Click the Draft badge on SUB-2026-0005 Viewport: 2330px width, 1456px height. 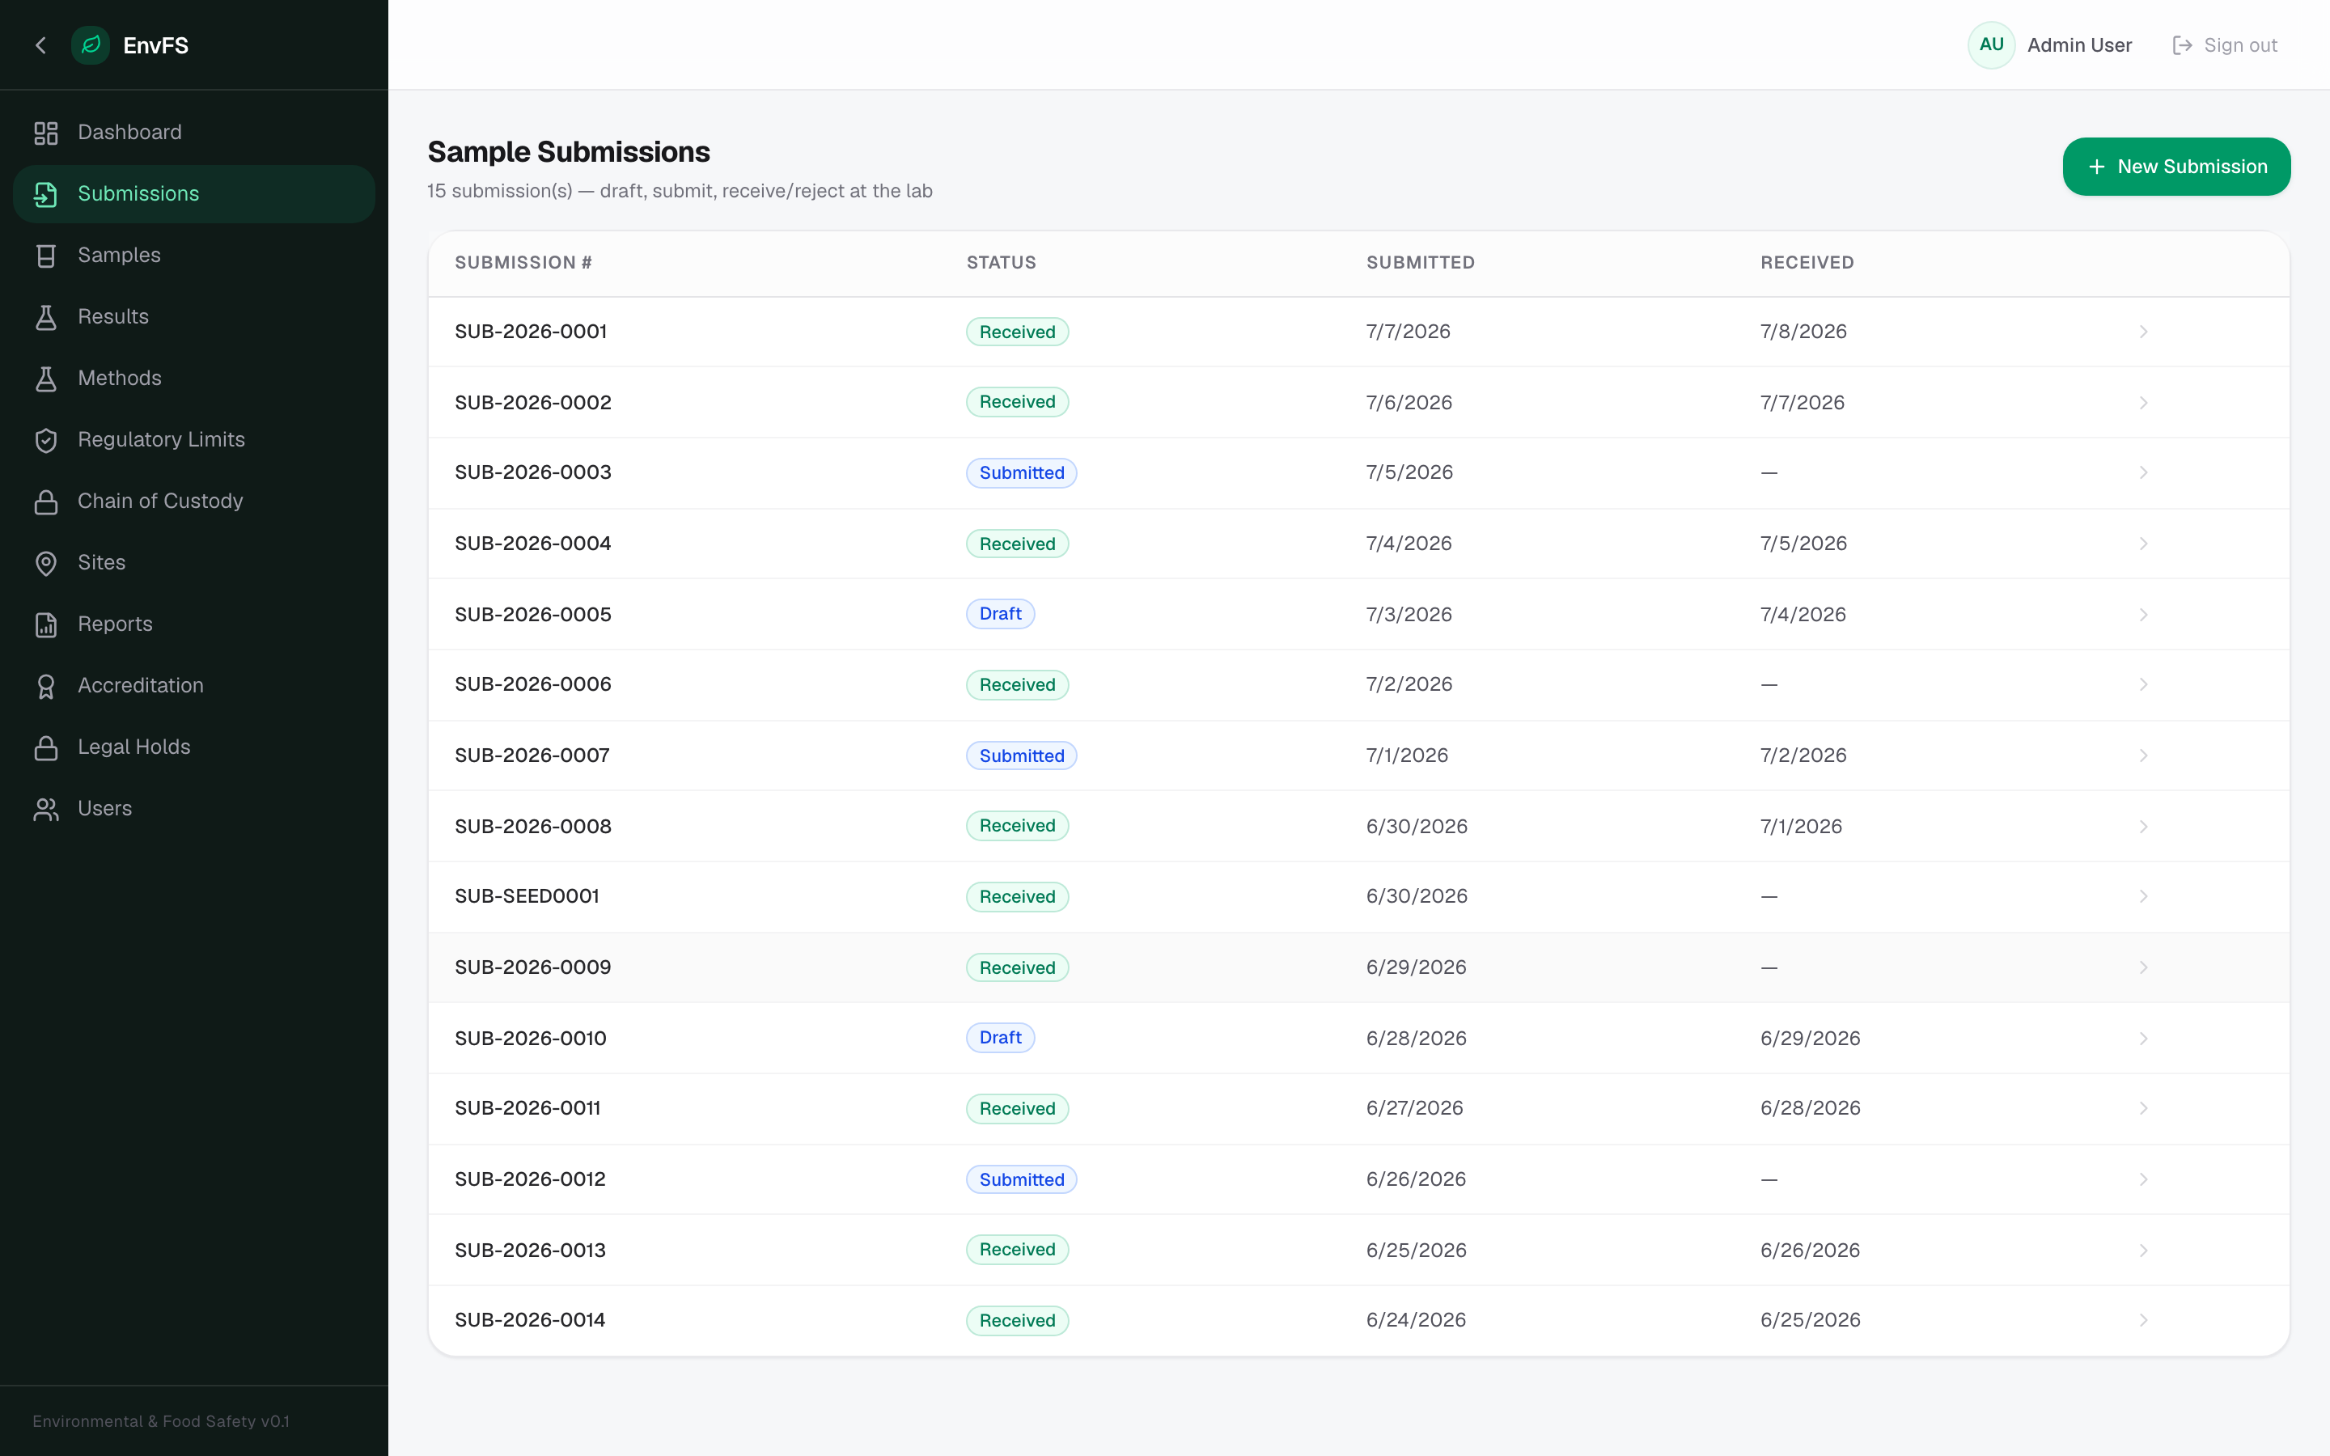coord(1000,615)
